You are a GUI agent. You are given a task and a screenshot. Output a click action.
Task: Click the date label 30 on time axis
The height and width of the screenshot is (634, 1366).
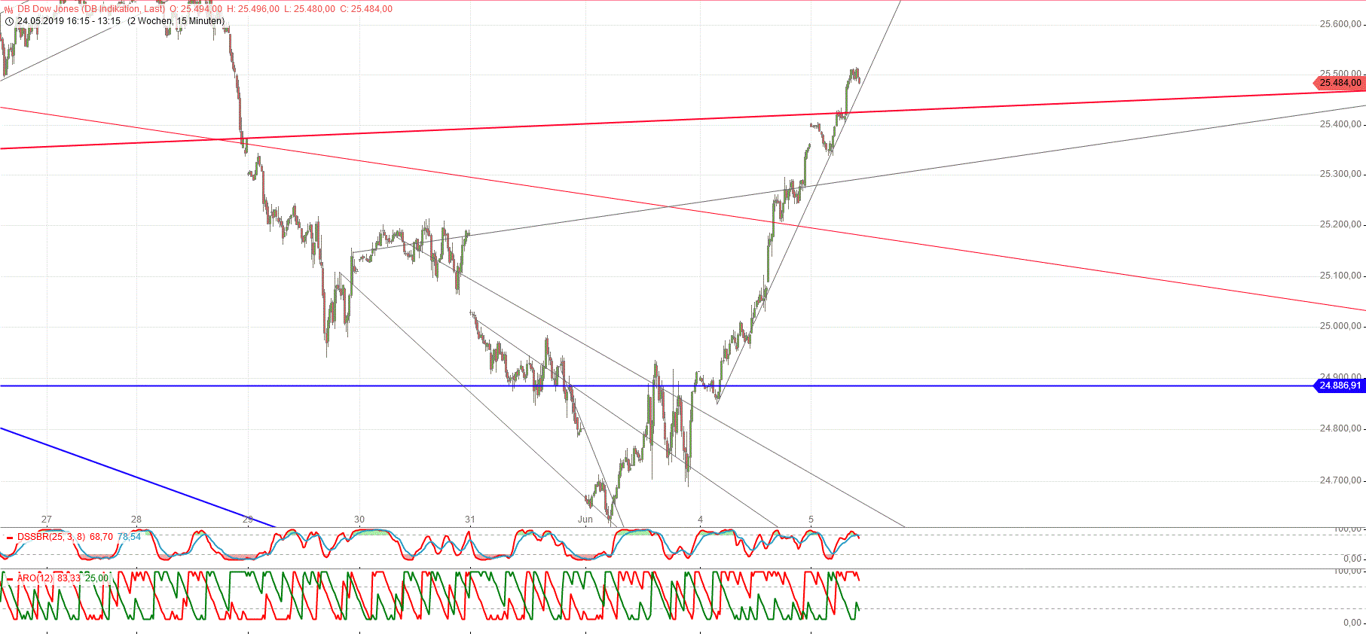point(359,520)
